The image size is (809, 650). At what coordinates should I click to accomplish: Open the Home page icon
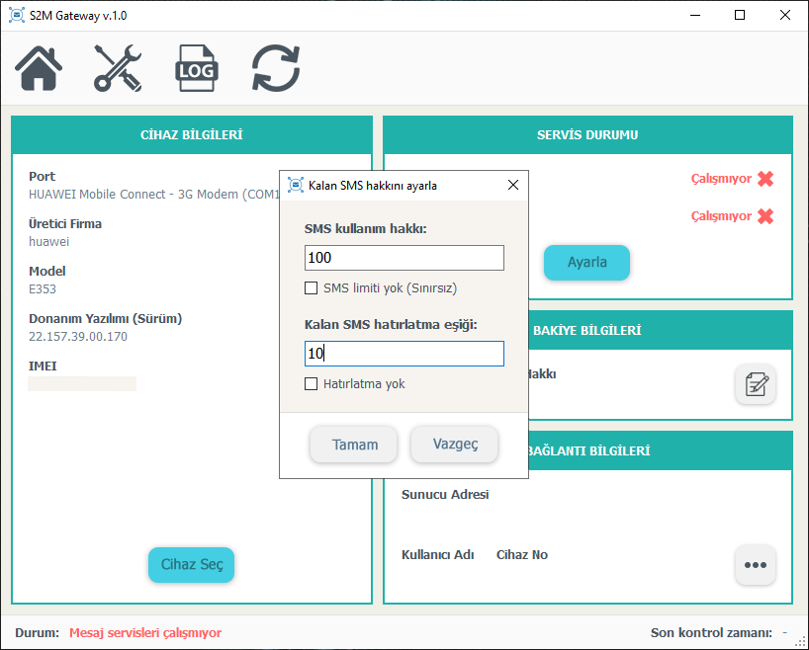coord(40,69)
